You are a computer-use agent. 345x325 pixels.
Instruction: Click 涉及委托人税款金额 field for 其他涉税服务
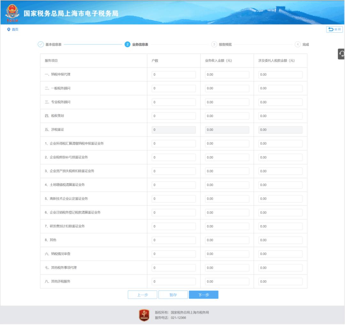[280, 282]
